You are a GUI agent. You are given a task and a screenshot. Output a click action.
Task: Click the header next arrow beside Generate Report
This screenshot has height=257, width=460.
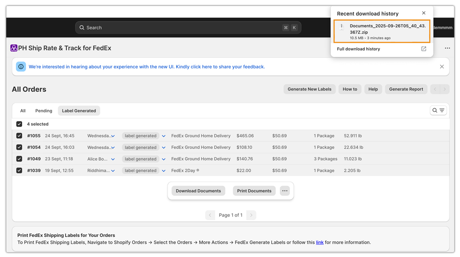click(444, 89)
